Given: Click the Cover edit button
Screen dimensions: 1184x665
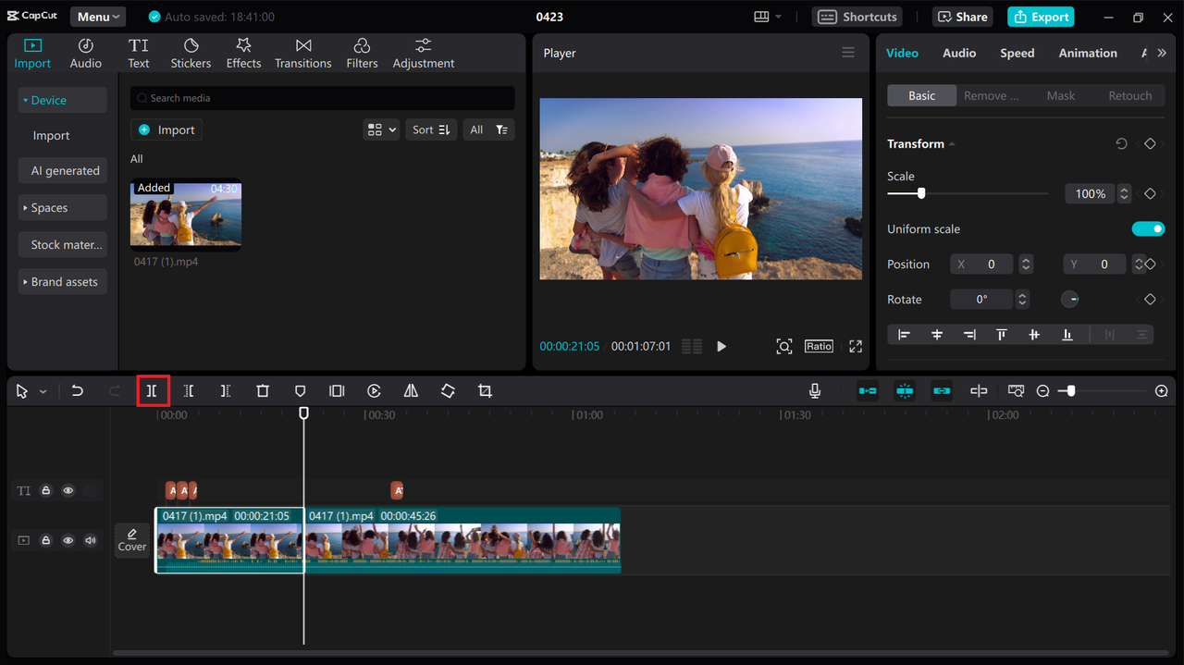Looking at the screenshot, I should [x=132, y=540].
